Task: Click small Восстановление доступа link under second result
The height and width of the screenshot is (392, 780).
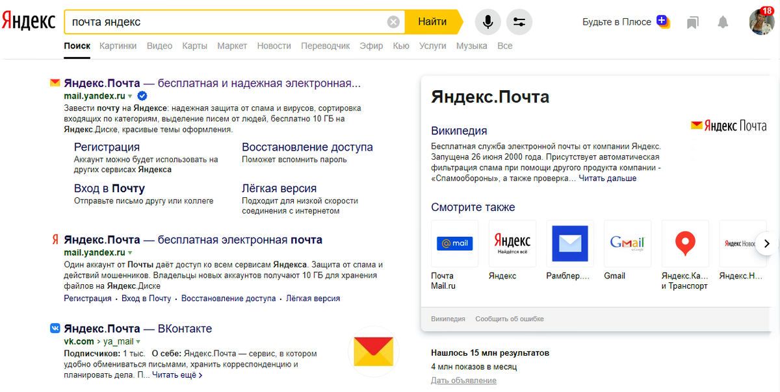Action: (229, 299)
